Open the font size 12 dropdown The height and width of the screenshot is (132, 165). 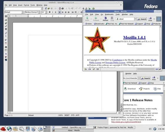46,12
